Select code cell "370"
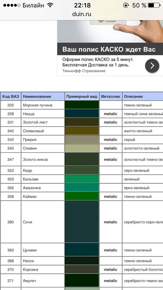 (11, 269)
